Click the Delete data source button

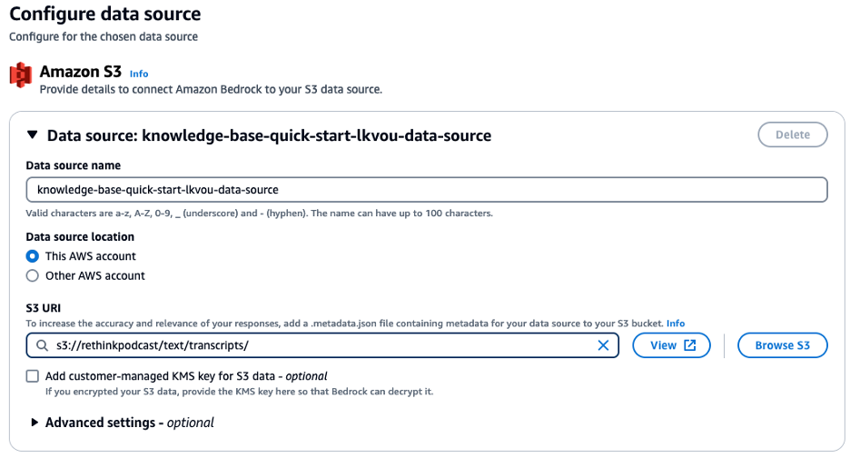[793, 134]
